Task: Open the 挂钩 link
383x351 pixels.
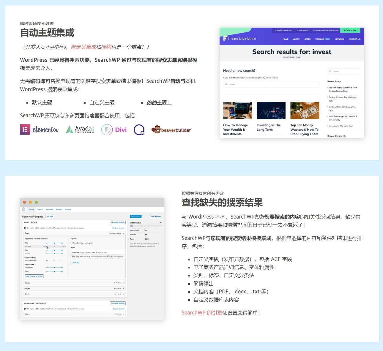Action: coord(106,47)
